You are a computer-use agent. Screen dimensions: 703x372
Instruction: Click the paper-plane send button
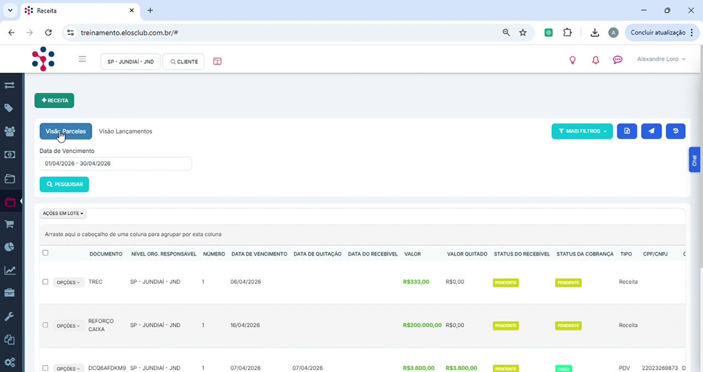point(651,131)
